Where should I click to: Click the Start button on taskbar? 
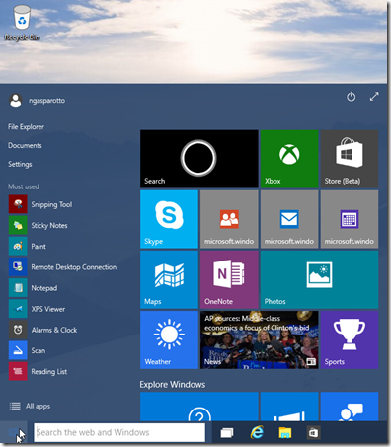14,432
